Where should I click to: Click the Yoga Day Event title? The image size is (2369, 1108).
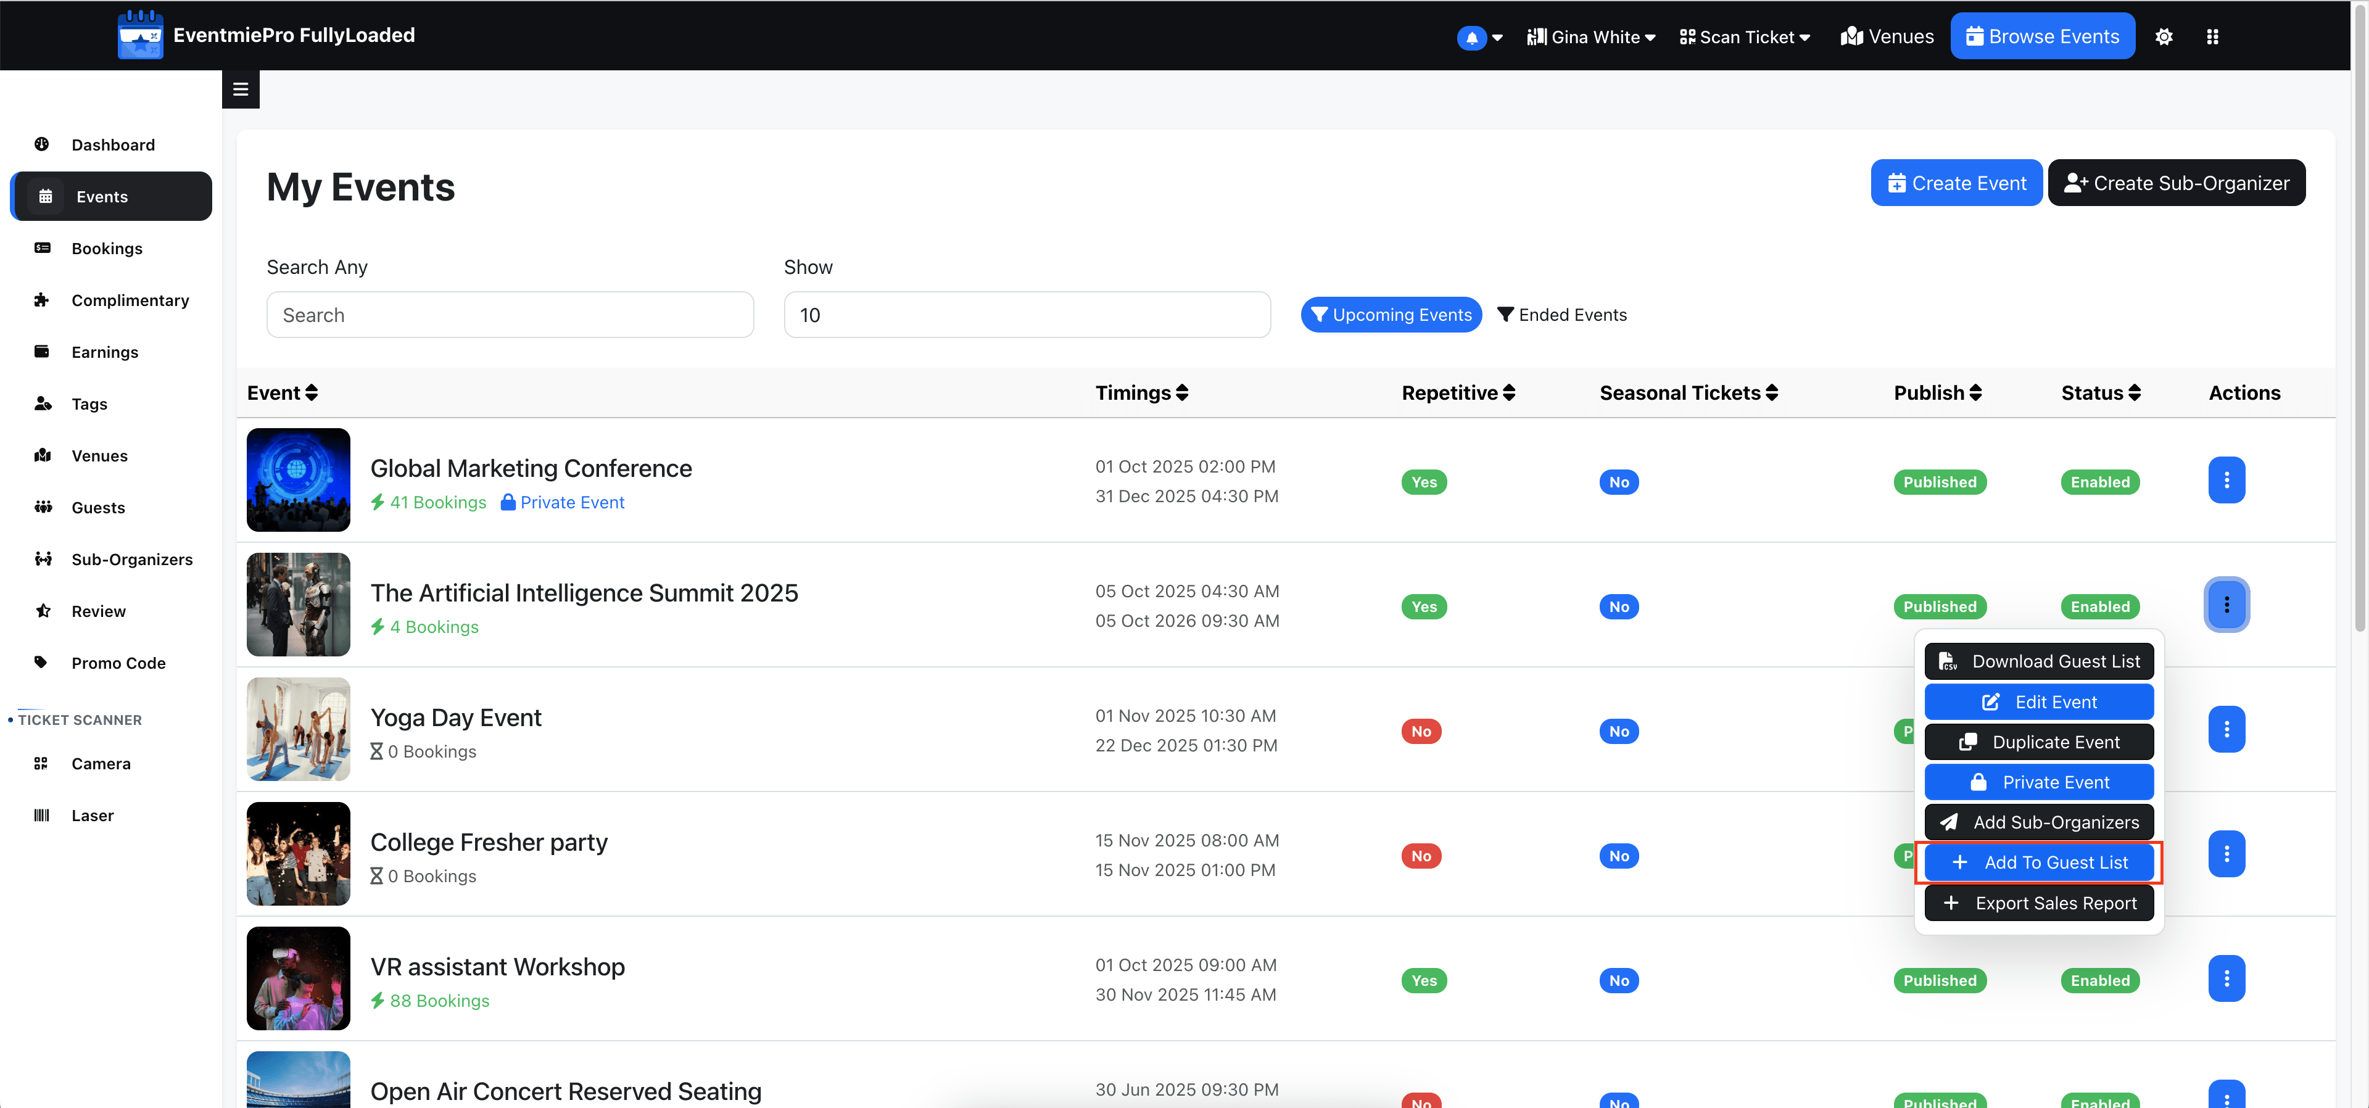455,717
